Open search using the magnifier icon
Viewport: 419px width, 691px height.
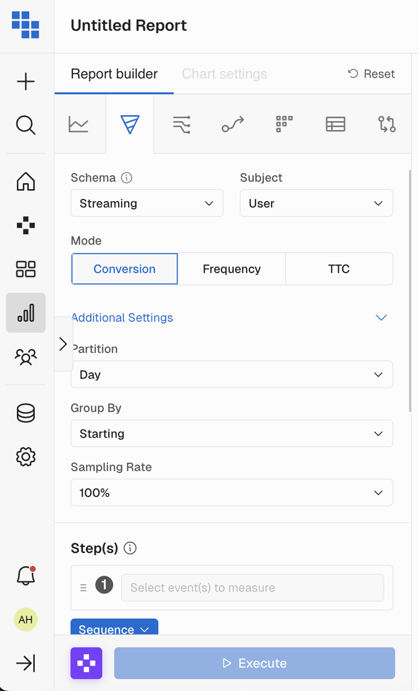point(26,125)
